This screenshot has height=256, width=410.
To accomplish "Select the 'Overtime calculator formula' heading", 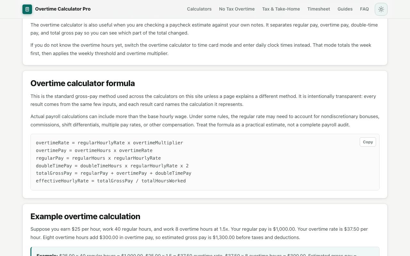I will tap(83, 83).
